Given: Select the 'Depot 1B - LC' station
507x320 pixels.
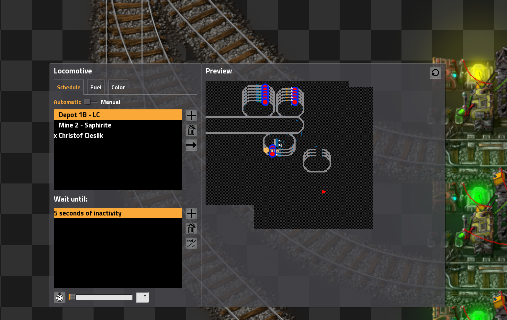Looking at the screenshot, I should tap(118, 115).
